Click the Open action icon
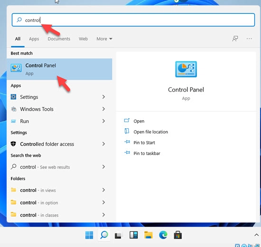This screenshot has width=261, height=247. [127, 120]
